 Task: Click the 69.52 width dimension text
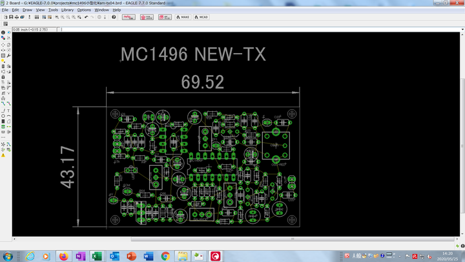coord(203,82)
